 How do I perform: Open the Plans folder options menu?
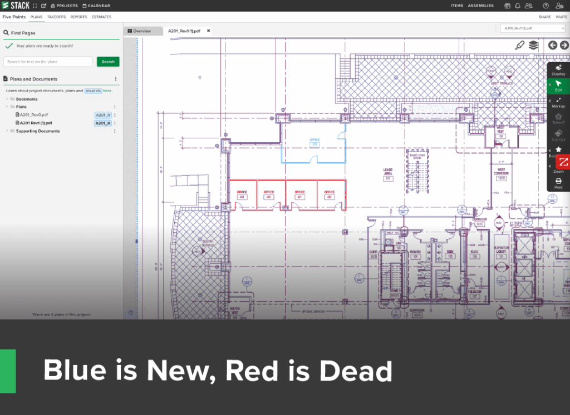(115, 107)
